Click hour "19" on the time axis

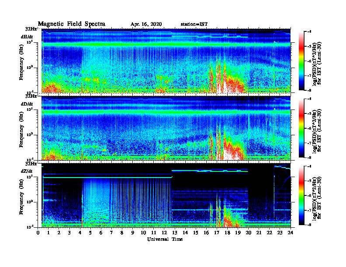(238, 233)
